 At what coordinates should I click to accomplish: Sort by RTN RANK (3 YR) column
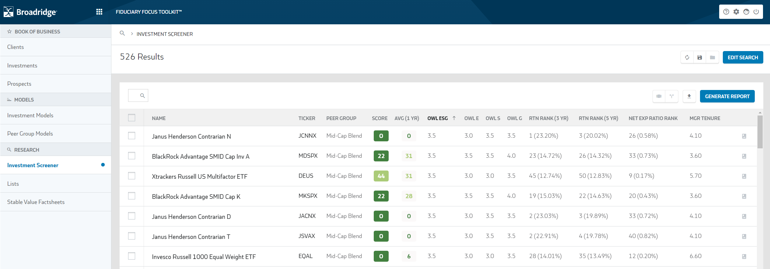tap(548, 118)
